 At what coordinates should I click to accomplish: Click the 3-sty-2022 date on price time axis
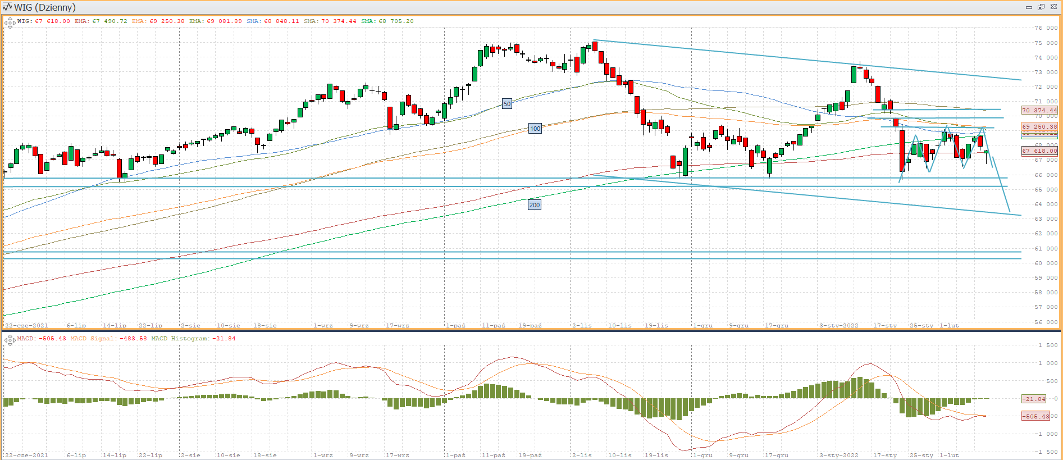click(839, 326)
